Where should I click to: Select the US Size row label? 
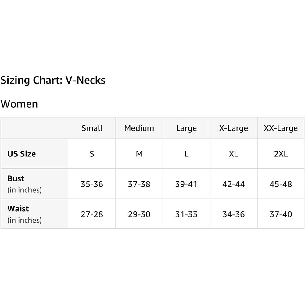[21, 154]
